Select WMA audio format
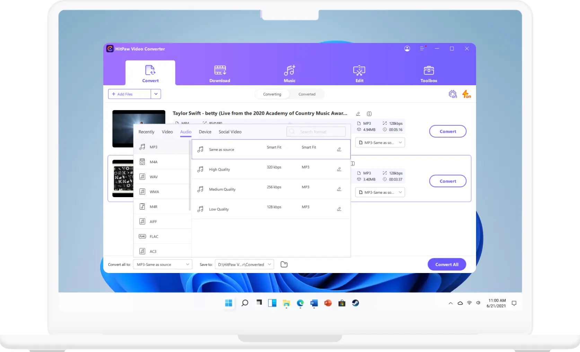 162,192
